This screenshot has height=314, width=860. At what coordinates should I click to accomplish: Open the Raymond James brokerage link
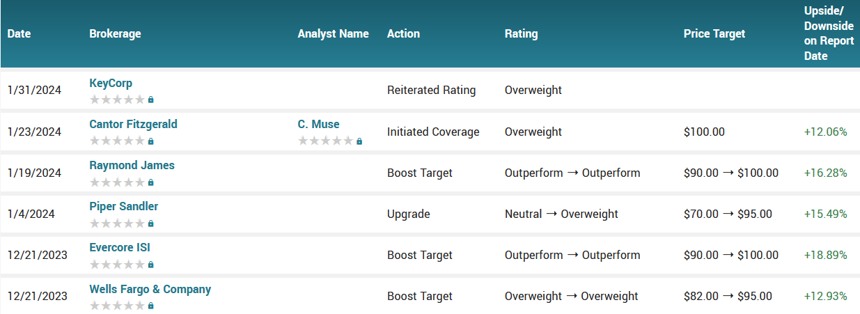132,166
